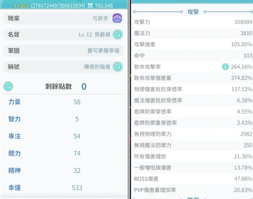Tap the info icon beside 致命攻擊率
Image resolution: width=253 pixels, height=199 pixels.
(225, 67)
